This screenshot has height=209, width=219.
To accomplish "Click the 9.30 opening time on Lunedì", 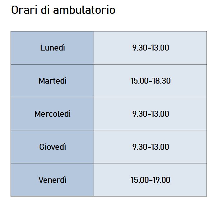I will pyautogui.click(x=139, y=48).
